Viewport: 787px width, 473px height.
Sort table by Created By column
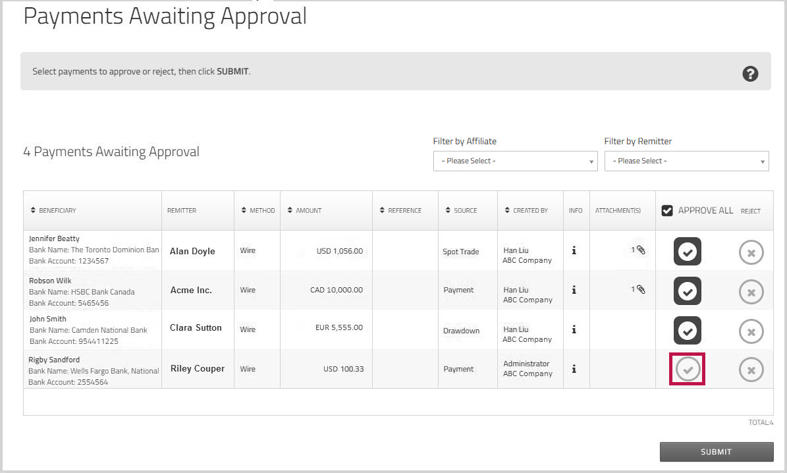point(529,211)
